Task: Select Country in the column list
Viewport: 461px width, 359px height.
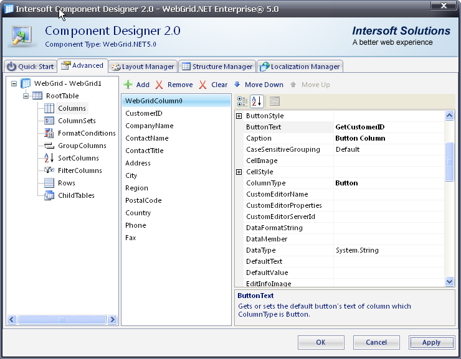Action: click(176, 213)
